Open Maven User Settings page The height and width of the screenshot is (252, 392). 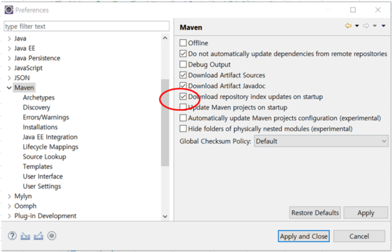click(42, 186)
